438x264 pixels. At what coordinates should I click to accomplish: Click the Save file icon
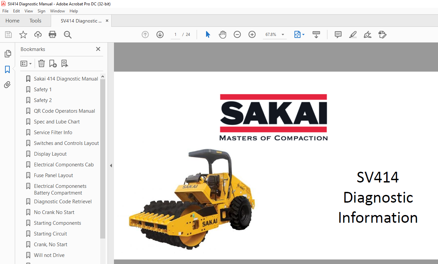8,35
